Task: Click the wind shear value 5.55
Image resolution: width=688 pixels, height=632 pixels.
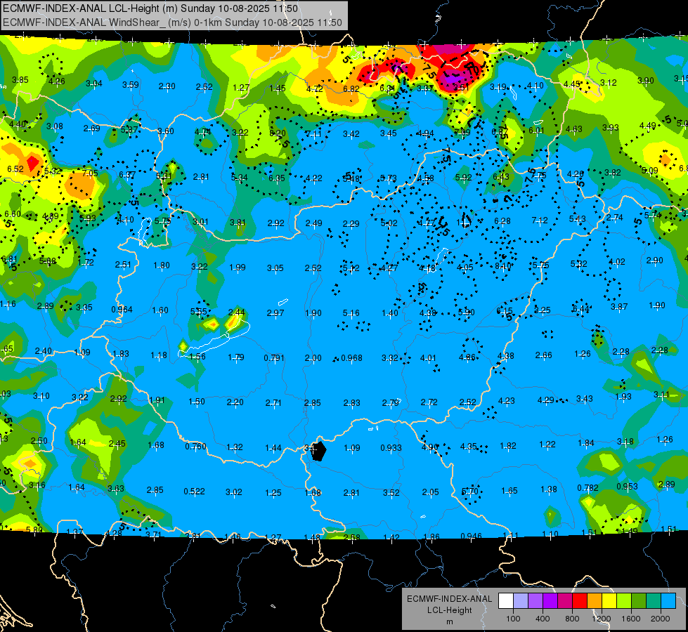Action: click(x=198, y=311)
